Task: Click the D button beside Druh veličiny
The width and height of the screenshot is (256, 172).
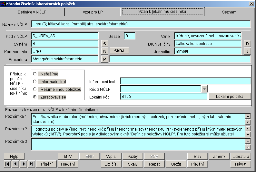Action: pos(247,44)
